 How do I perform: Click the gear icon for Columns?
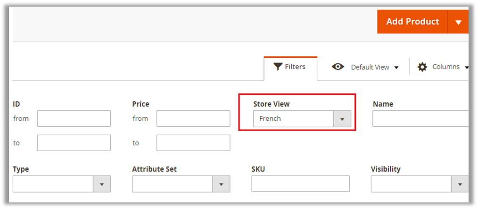click(422, 67)
